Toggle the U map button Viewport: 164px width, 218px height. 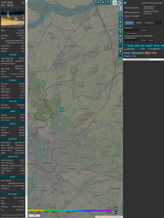pos(98,2)
